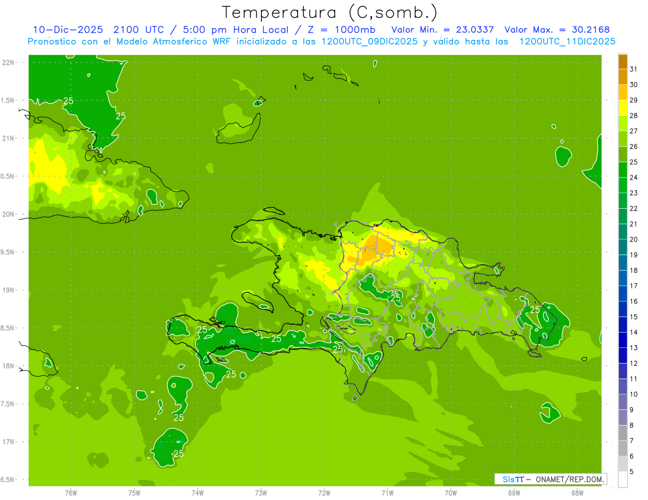The width and height of the screenshot is (648, 500).
Task: Select the yellow swatch between 28 and 29
Action: point(623,108)
